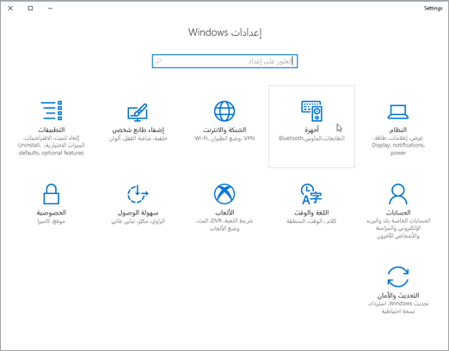This screenshot has height=351, width=449.
Task: Open the Time & Language icon
Action: (x=311, y=194)
